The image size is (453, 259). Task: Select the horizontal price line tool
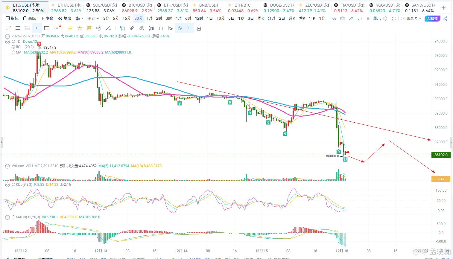coord(37,28)
